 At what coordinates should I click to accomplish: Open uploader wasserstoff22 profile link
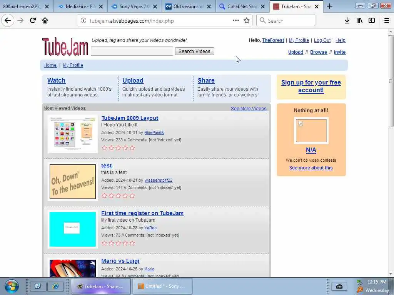pos(158,181)
